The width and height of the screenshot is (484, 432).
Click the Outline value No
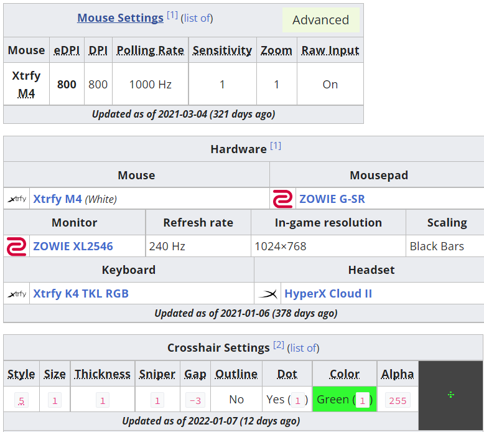coord(236,399)
